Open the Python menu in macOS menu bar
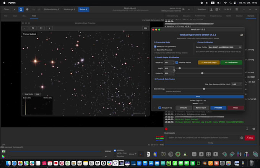The height and width of the screenshot is (168, 260). pos(12,3)
